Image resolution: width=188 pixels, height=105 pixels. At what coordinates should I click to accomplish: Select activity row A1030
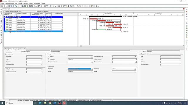[33, 24]
